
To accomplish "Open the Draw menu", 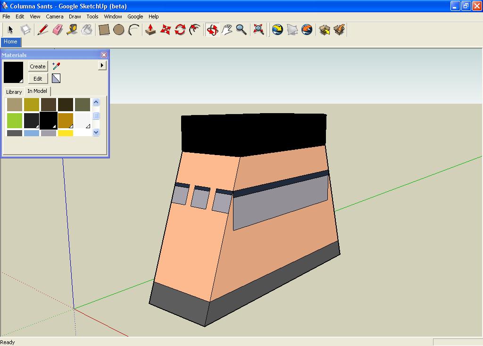I will [75, 16].
